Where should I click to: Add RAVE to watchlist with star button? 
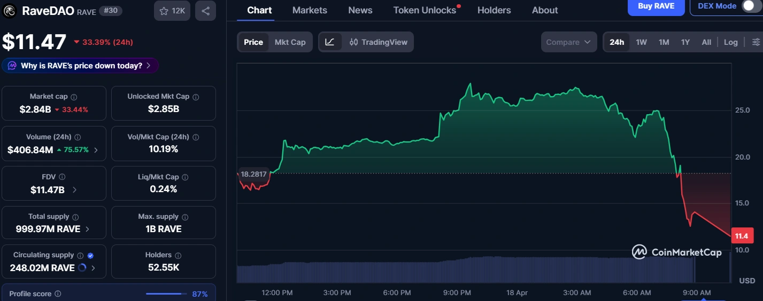[172, 11]
